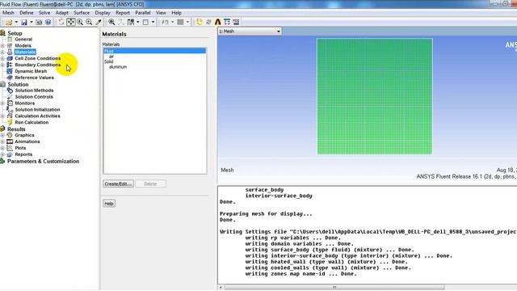Click the axes orientation icon

tap(121, 22)
